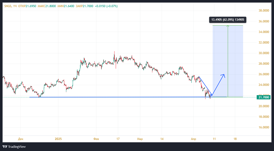Image resolution: width=274 pixels, height=151 pixels.
Task: Click the Апр month label on time axis
Action: [194, 139]
